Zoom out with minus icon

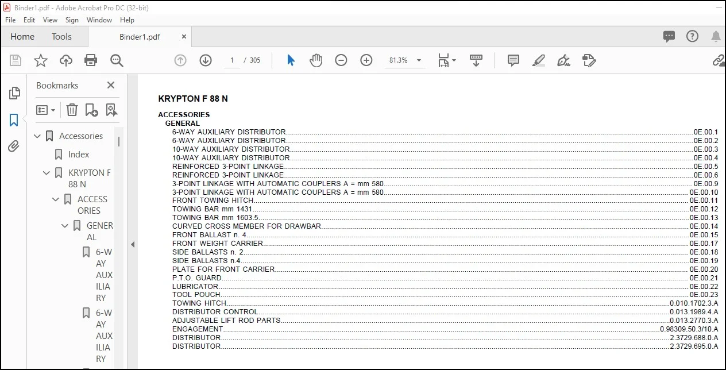click(x=341, y=60)
